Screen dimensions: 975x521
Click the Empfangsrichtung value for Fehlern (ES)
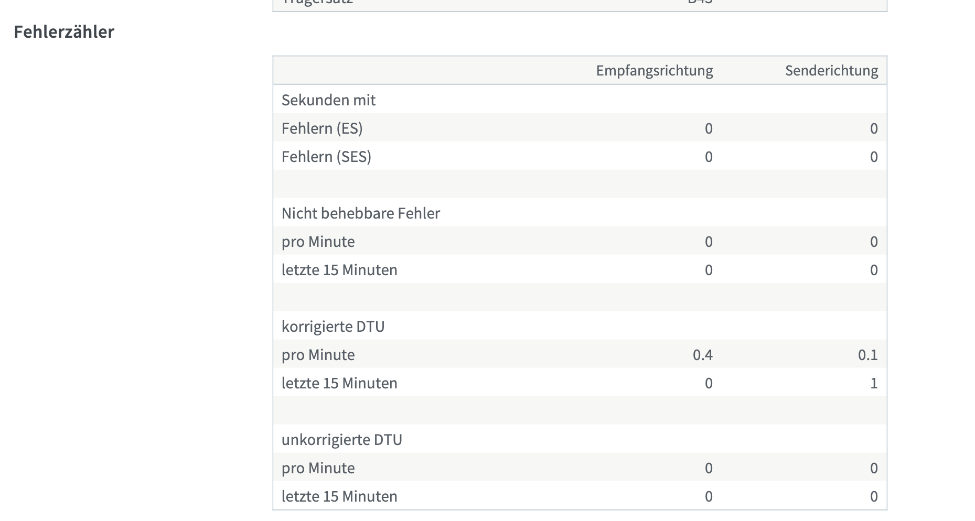[709, 128]
